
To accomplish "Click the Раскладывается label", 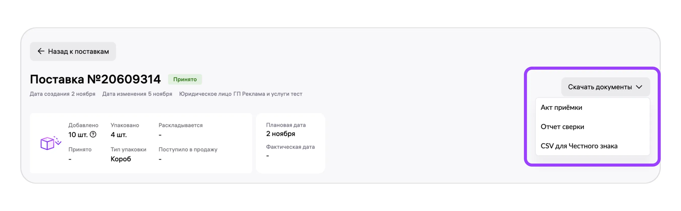I will [x=180, y=125].
